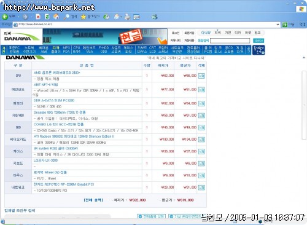Select the 최저가 ₩592,000 total value
Image resolution: width=307 pixels, height=225 pixels.
pyautogui.click(x=138, y=200)
